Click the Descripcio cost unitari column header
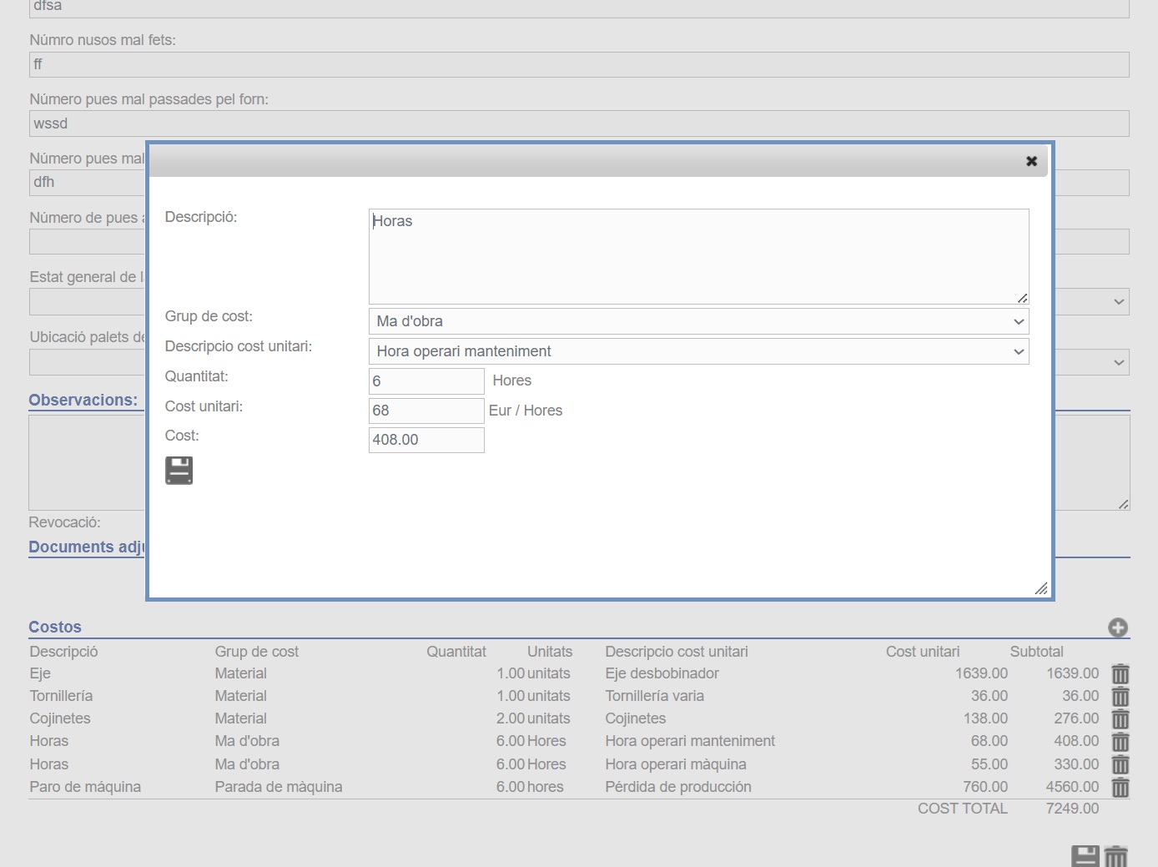Screen dimensions: 1158x867 [x=677, y=652]
